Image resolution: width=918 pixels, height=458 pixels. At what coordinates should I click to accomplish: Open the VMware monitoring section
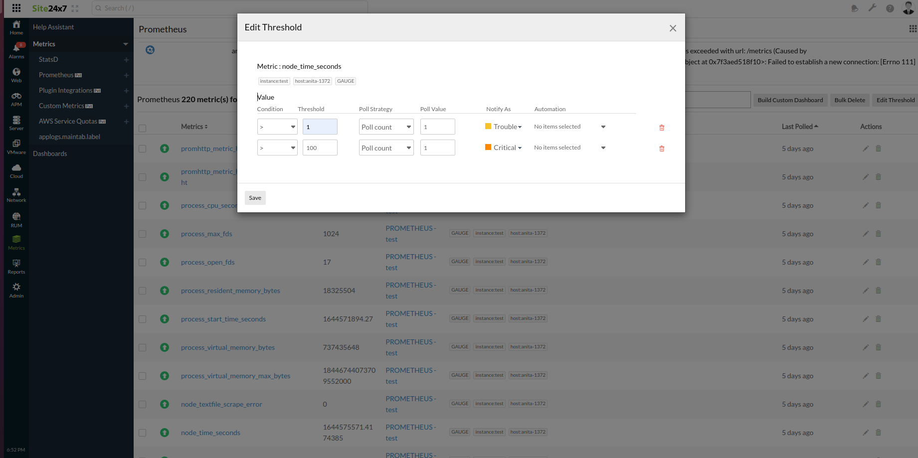(x=16, y=146)
